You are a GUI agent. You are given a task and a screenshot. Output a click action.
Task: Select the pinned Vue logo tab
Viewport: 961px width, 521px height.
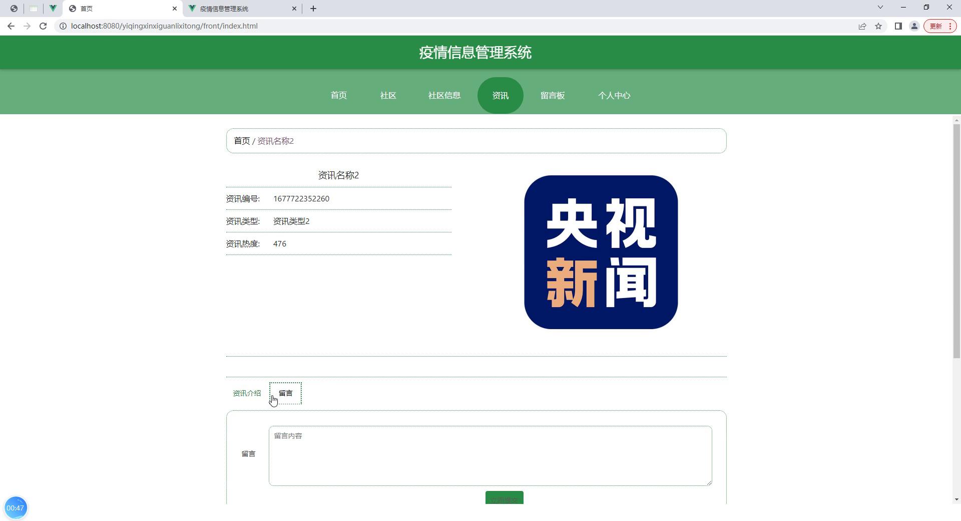click(x=53, y=9)
